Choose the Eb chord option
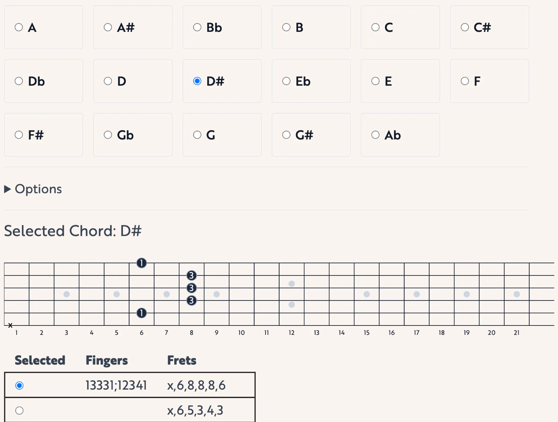The width and height of the screenshot is (558, 422). [286, 81]
